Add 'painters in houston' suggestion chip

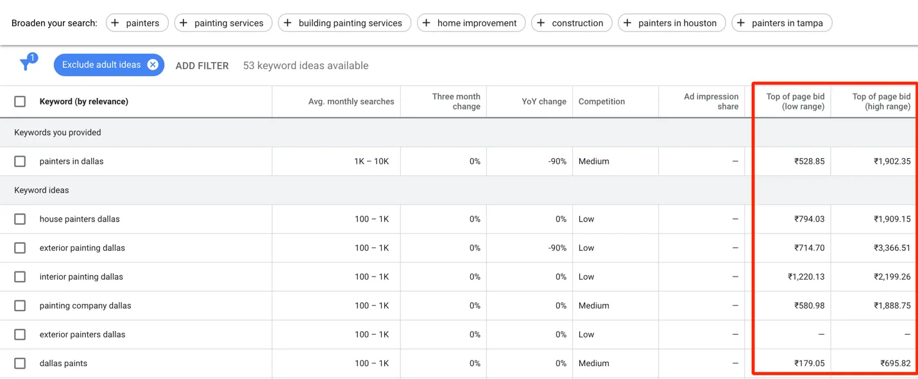672,23
